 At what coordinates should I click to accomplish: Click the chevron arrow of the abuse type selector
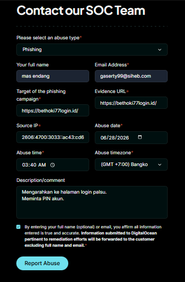tap(160, 50)
